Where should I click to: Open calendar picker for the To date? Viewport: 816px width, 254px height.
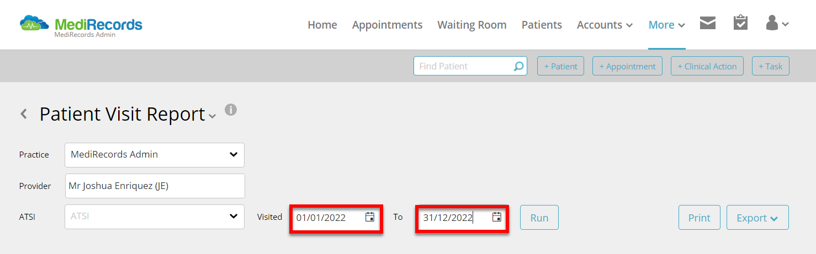497,217
